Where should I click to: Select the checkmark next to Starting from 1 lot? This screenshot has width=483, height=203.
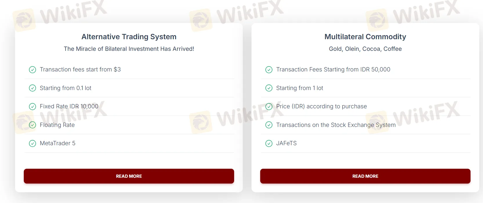(269, 88)
